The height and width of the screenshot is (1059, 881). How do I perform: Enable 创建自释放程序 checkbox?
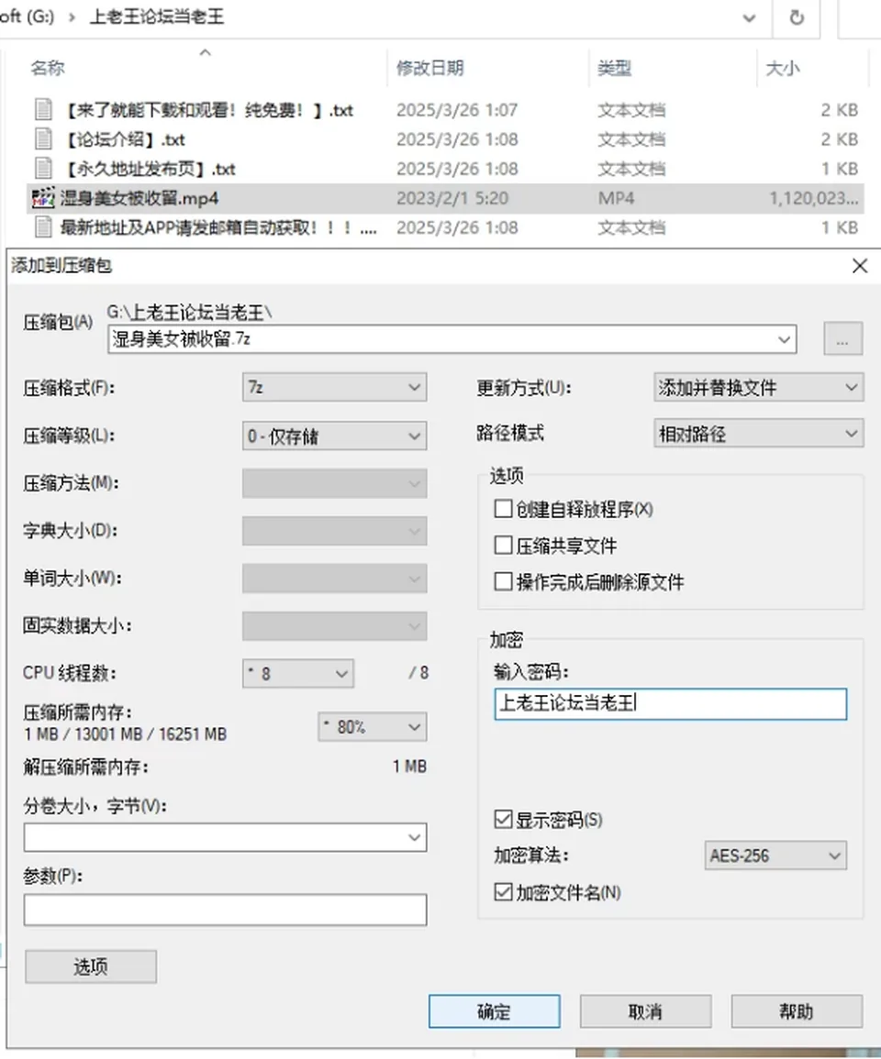(x=503, y=509)
